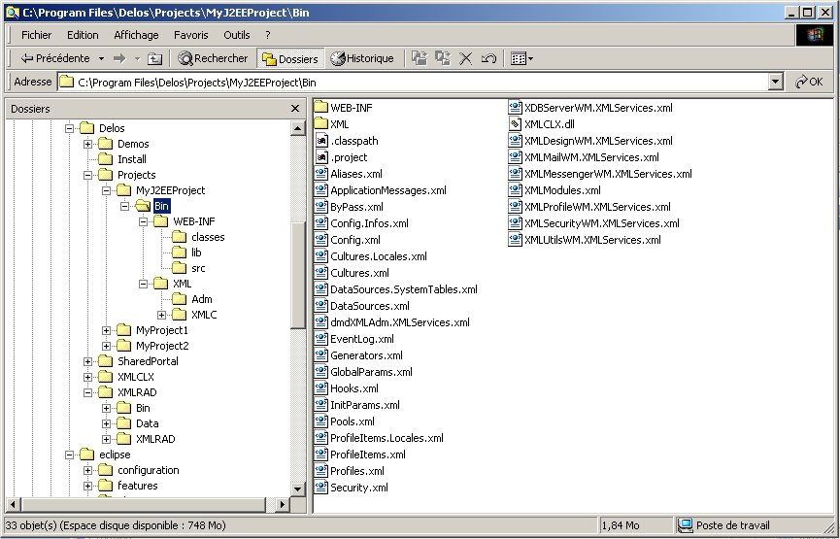Select the XMLCLX.dll file icon
Viewport: 840px width, 539px height.
[516, 124]
